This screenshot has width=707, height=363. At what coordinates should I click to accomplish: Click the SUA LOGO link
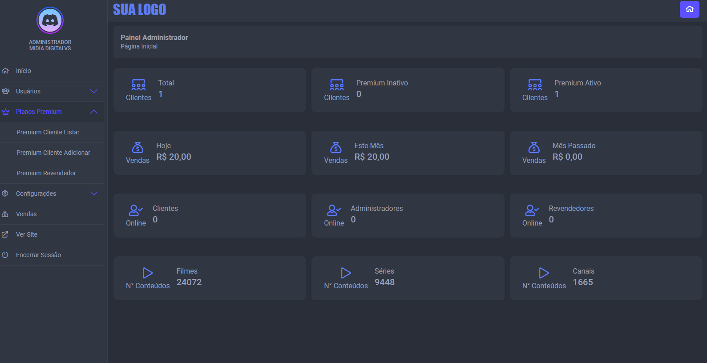pyautogui.click(x=139, y=10)
